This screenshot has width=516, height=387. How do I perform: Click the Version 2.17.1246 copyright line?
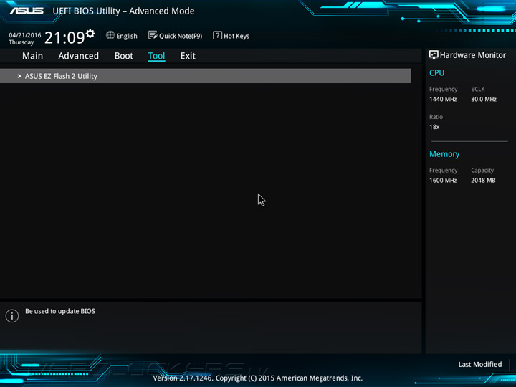pos(258,378)
